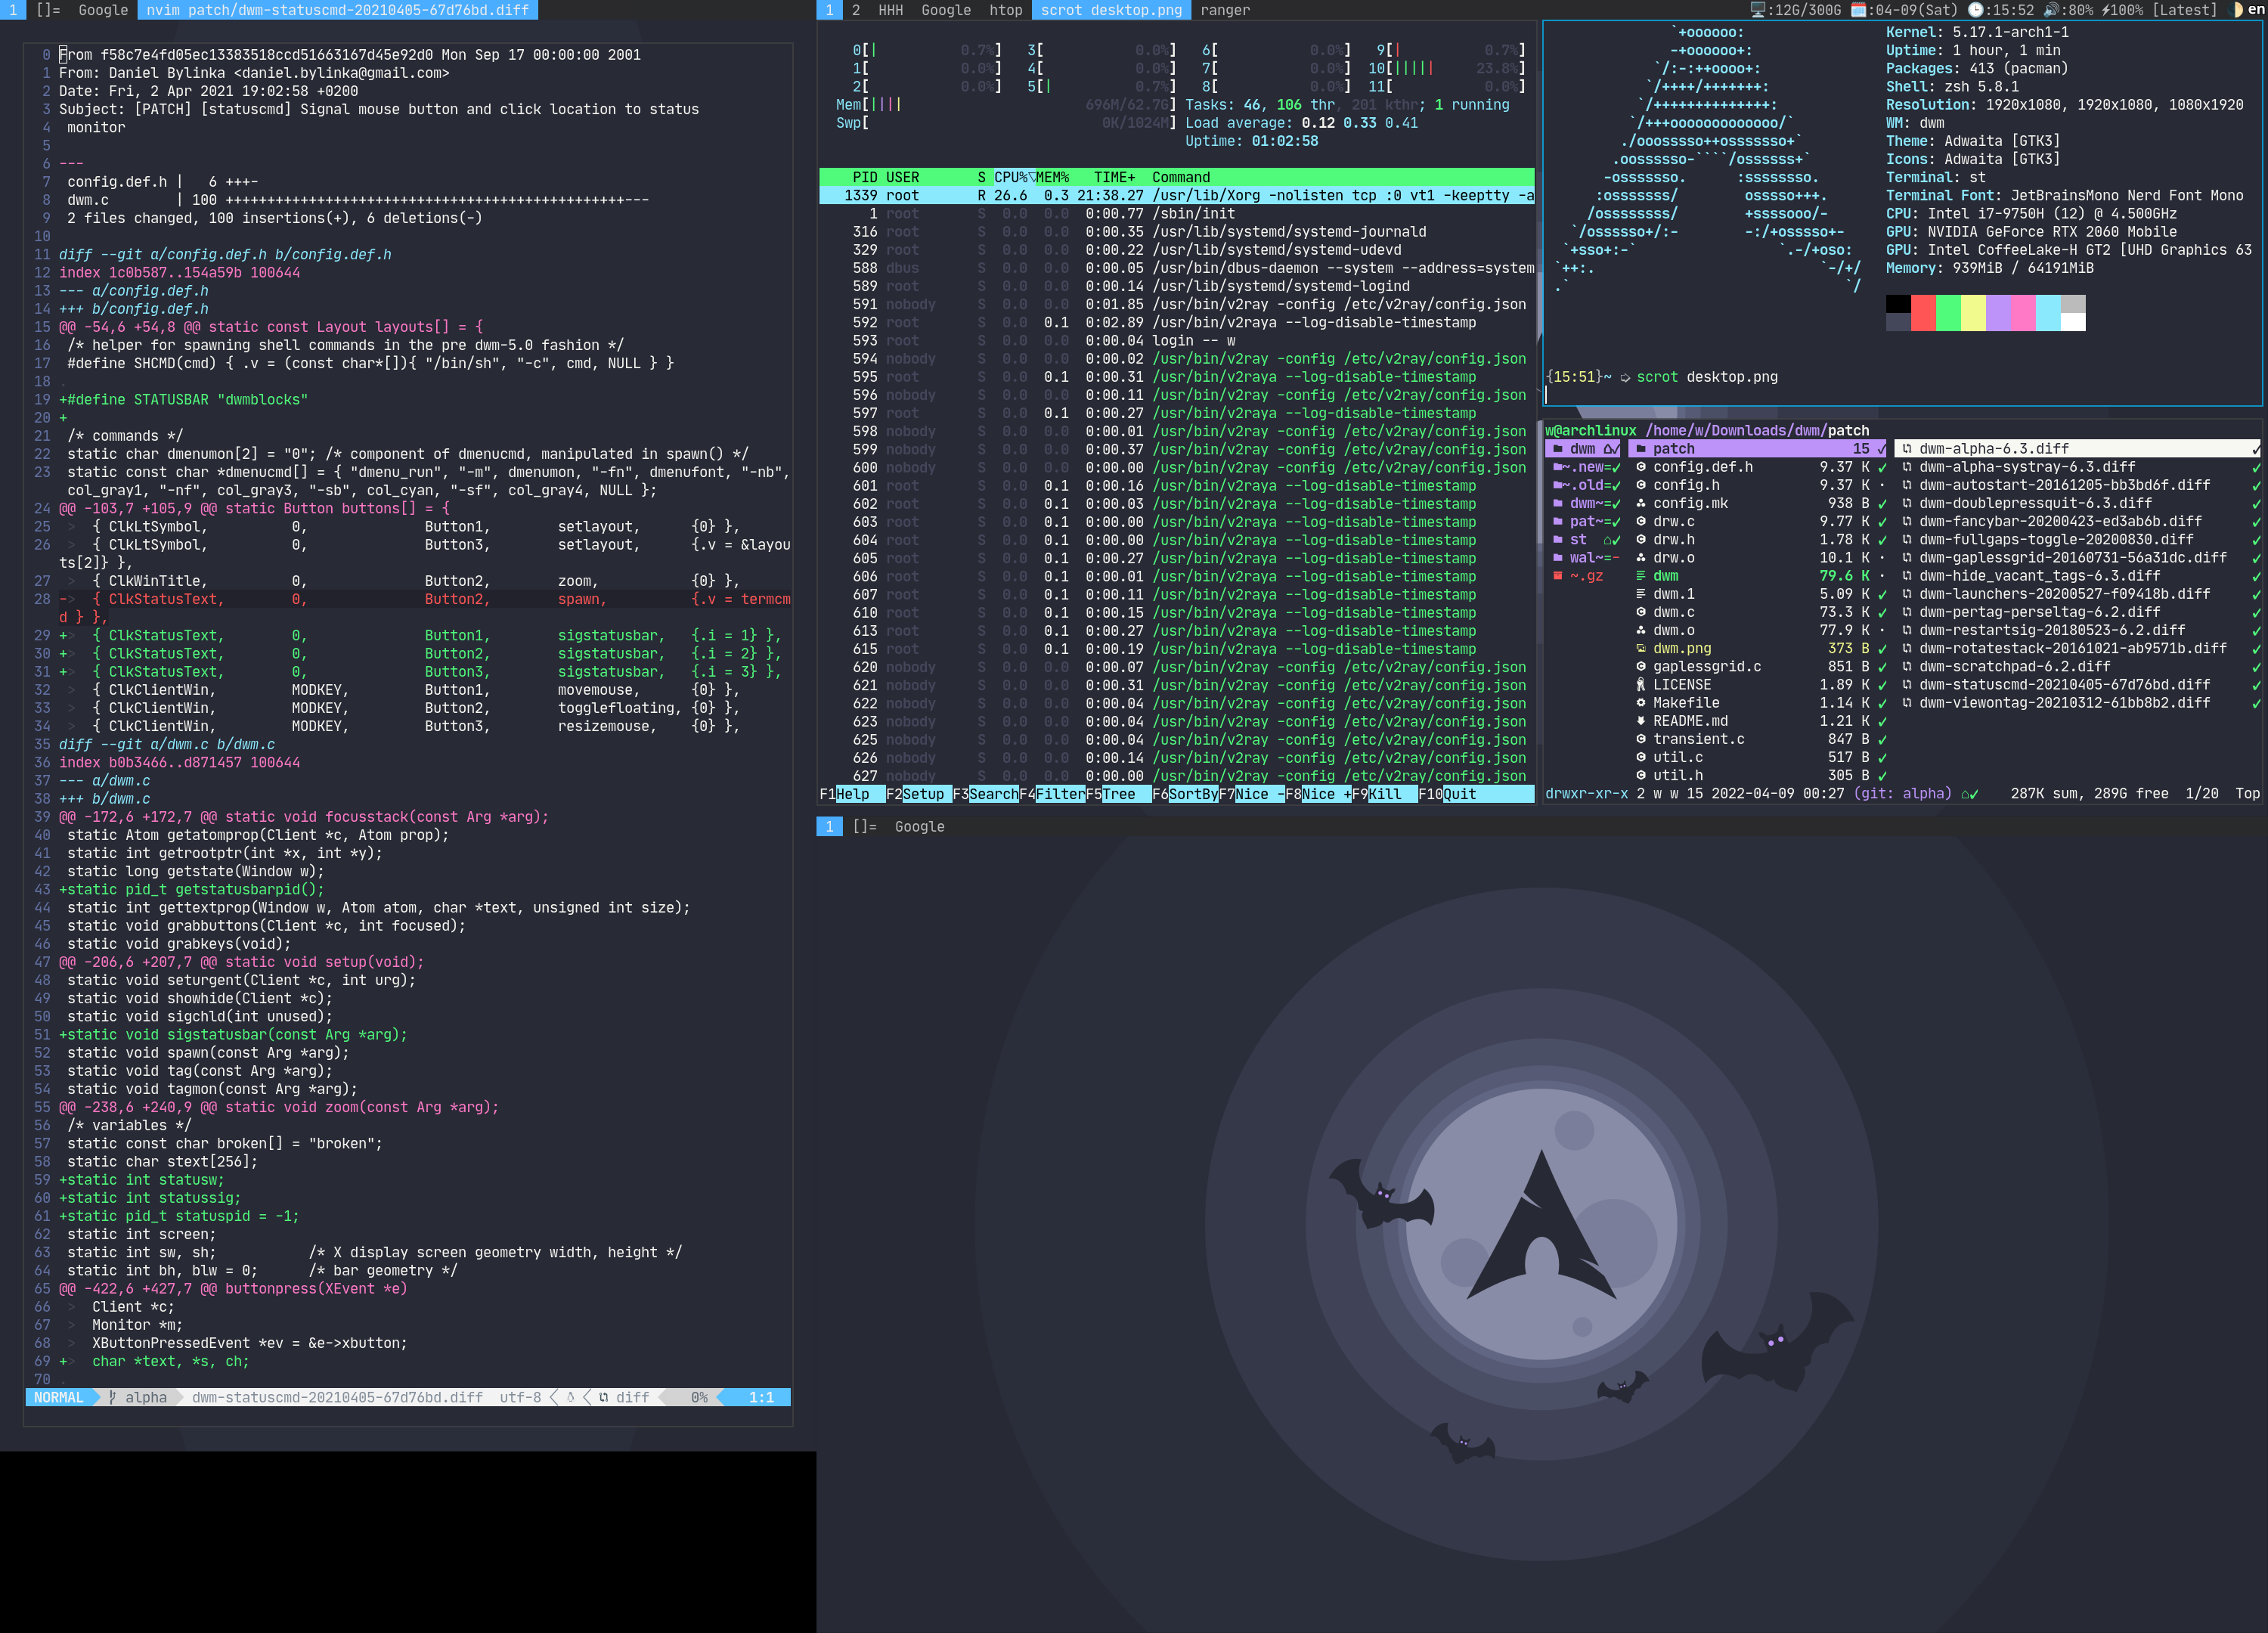Click the disk usage monitor icon
The width and height of the screenshot is (2268, 1633).
tap(1758, 10)
